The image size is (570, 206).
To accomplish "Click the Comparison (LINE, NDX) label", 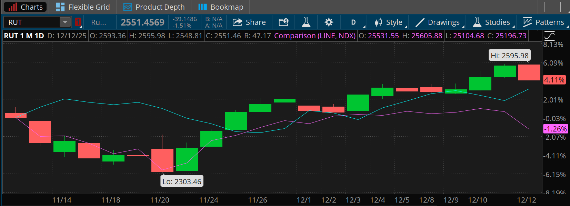I will [x=315, y=36].
